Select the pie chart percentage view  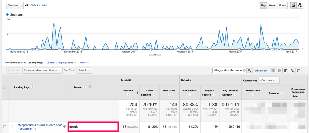[279, 70]
